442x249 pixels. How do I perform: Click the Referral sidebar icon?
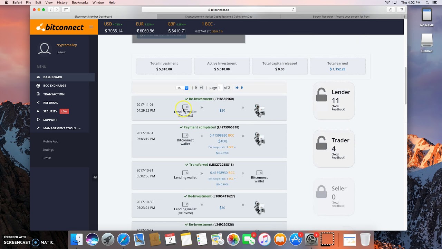tap(38, 103)
